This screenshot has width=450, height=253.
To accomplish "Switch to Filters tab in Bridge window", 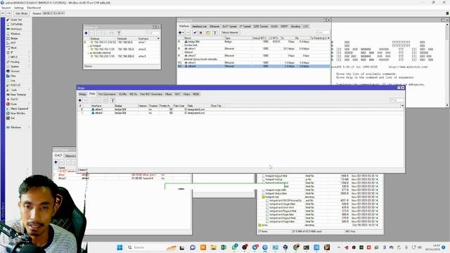I will click(169, 94).
